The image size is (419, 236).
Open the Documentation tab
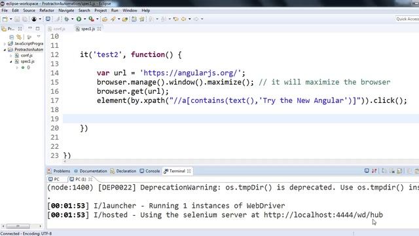90,171
